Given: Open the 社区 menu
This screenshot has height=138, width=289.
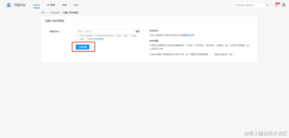Looking at the screenshot, I should coord(76,5).
